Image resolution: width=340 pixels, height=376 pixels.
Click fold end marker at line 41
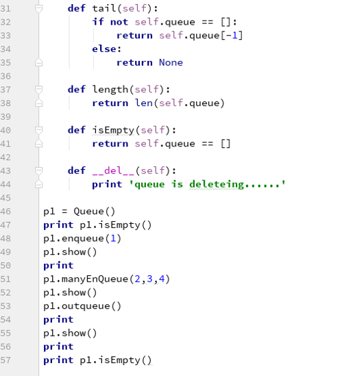click(38, 144)
